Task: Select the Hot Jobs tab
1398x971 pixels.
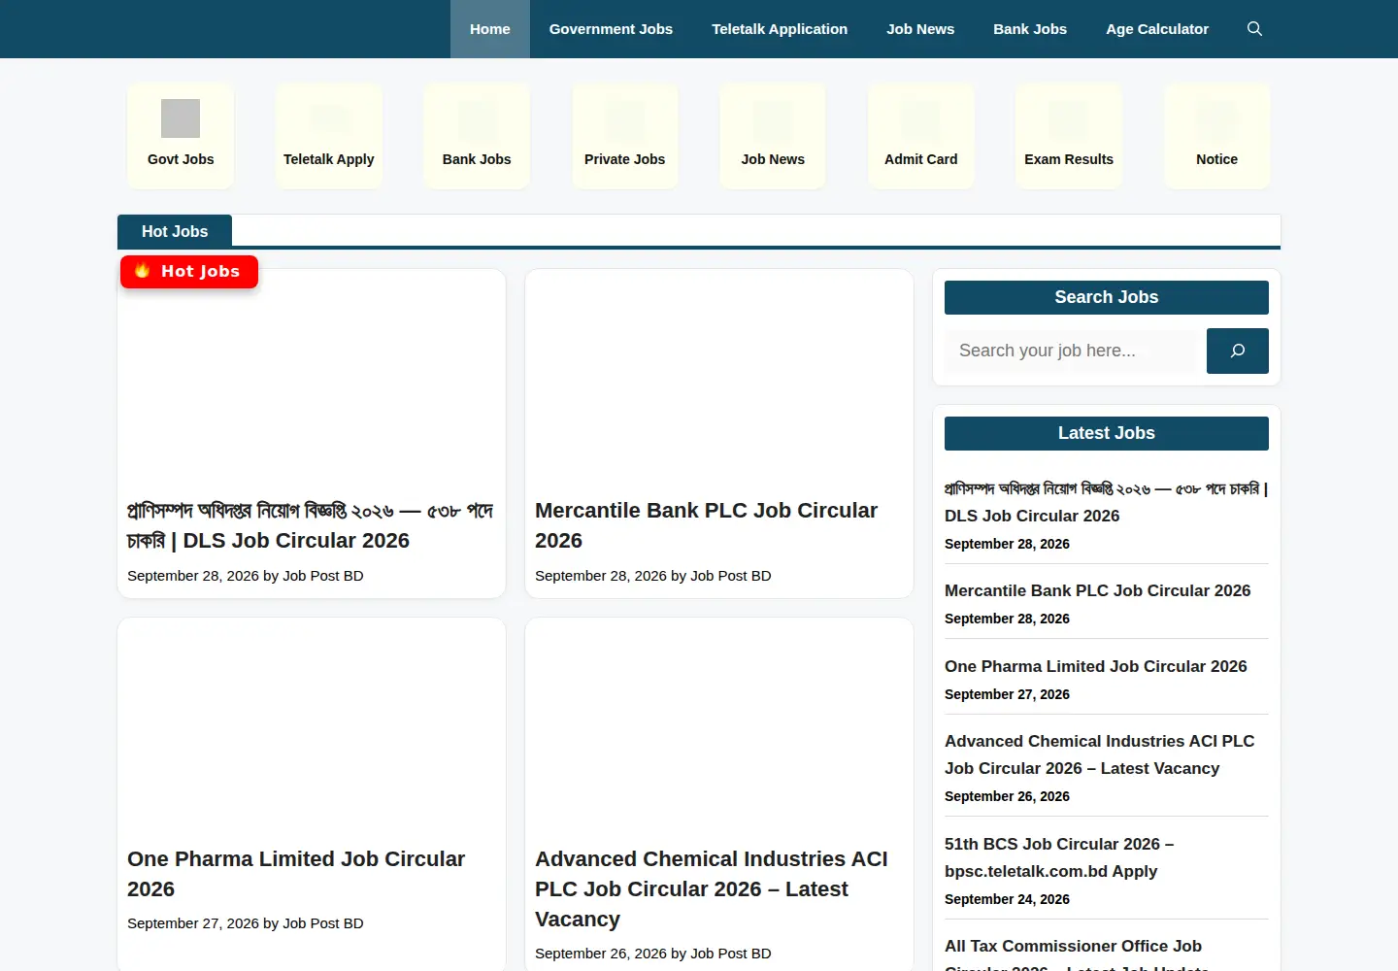Action: [175, 231]
